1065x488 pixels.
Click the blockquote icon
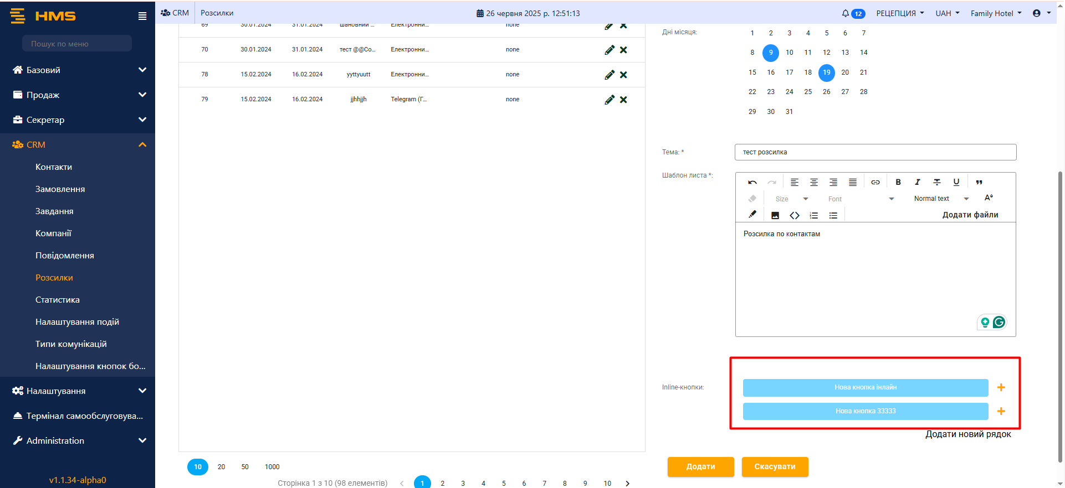tap(979, 182)
